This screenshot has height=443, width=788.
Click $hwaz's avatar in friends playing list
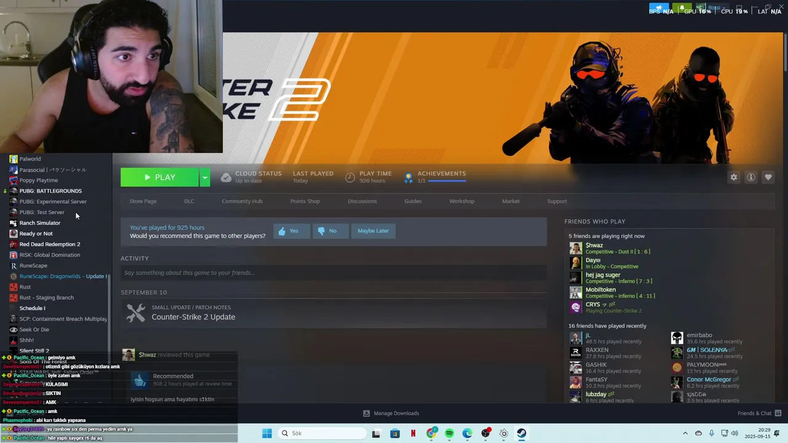576,248
